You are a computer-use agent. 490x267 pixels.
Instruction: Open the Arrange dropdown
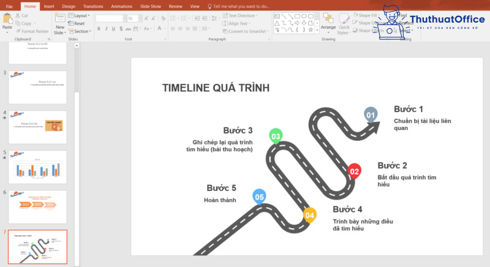coord(328,23)
